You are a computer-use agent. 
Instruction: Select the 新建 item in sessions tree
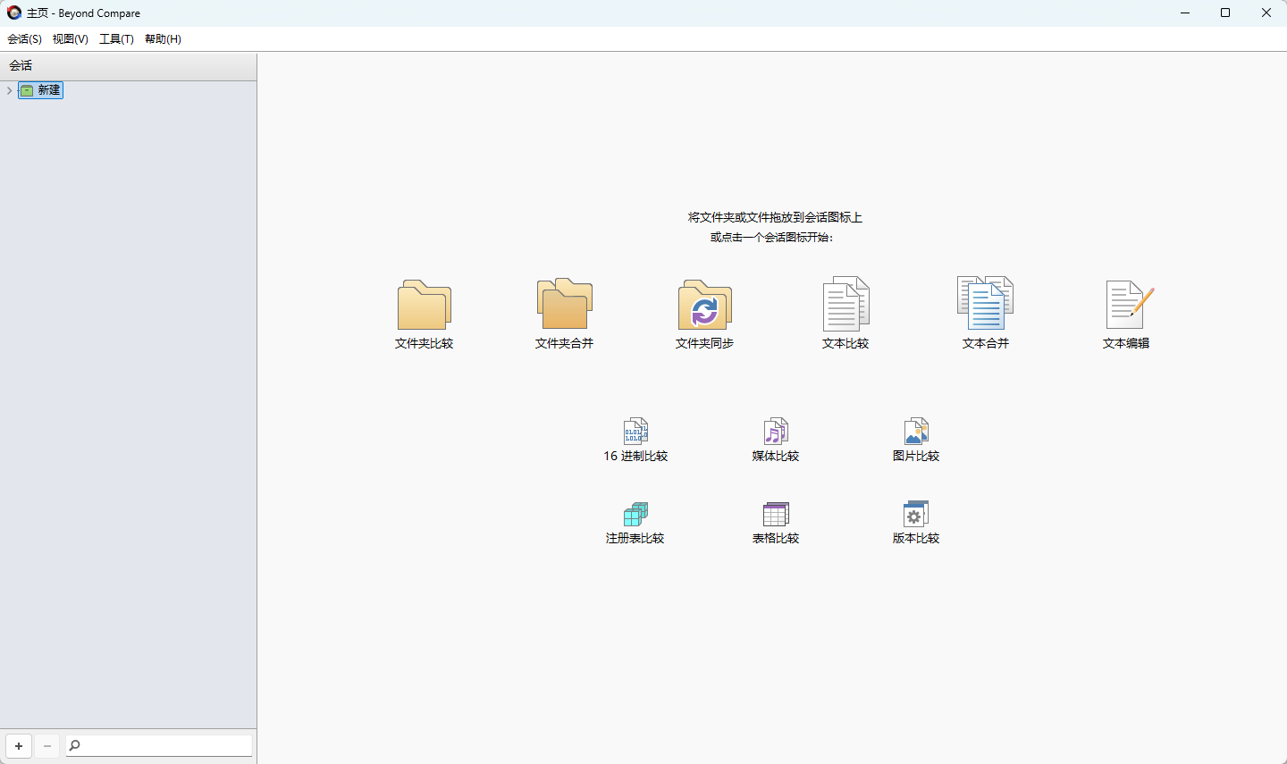41,90
